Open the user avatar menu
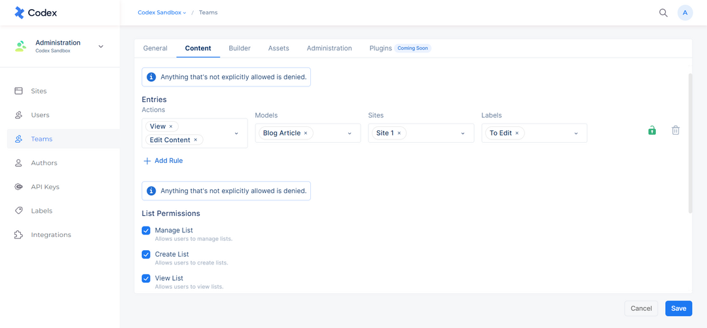This screenshot has height=328, width=707. tap(685, 12)
